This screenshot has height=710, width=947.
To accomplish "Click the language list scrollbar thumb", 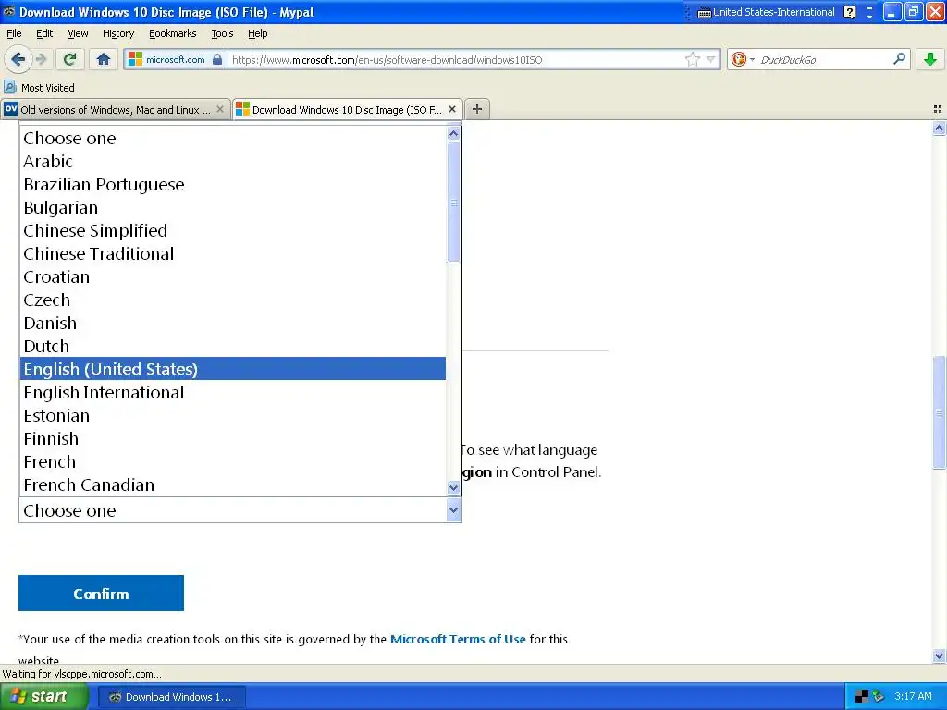I will point(453,202).
